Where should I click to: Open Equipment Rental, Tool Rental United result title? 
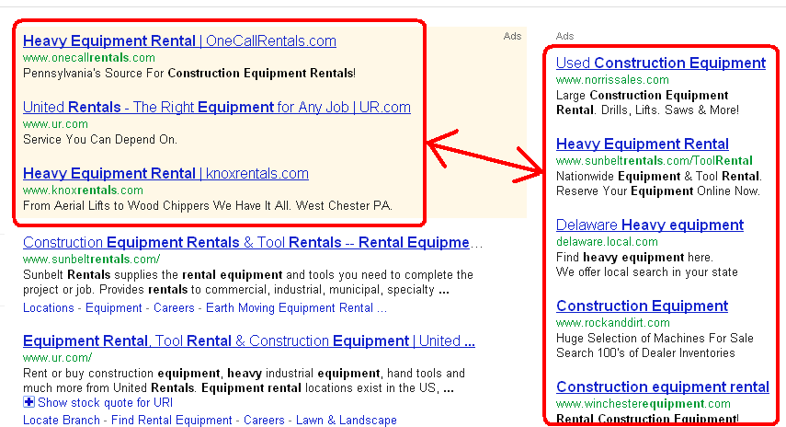click(x=248, y=340)
